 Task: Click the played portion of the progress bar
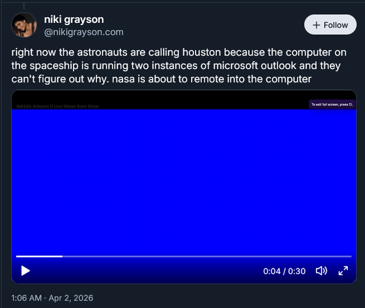tap(39, 257)
